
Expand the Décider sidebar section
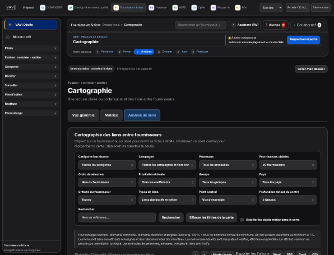[31, 76]
